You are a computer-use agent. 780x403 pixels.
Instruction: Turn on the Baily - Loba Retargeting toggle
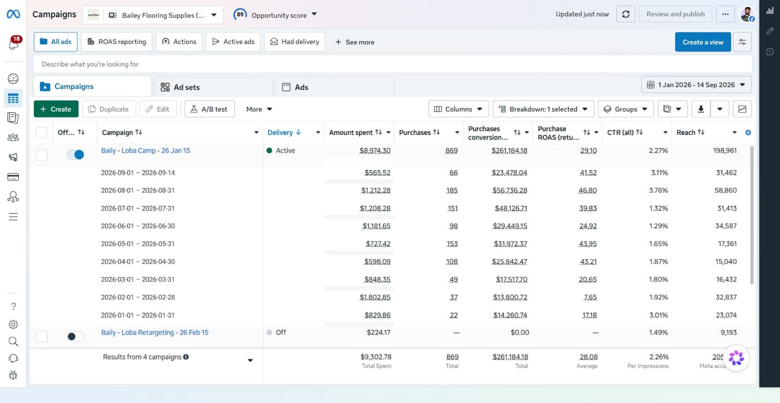(x=75, y=336)
